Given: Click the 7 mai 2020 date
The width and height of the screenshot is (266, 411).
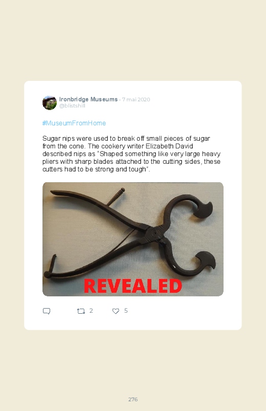Looking at the screenshot, I should (136, 100).
